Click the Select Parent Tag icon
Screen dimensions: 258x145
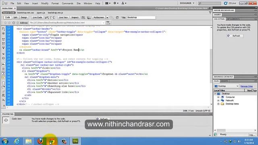pos(4,54)
